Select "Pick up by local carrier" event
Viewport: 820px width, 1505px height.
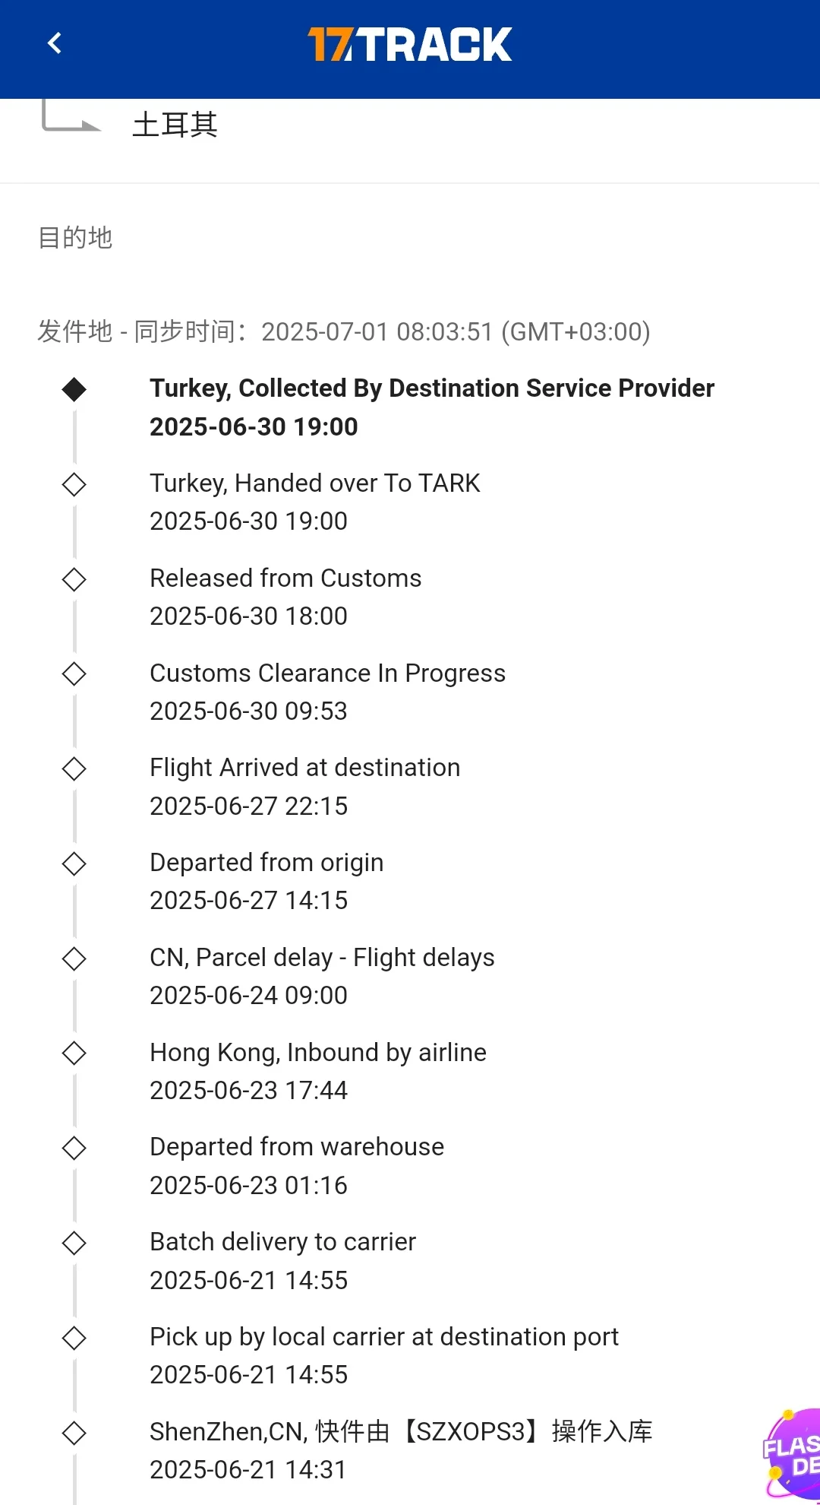point(383,1337)
